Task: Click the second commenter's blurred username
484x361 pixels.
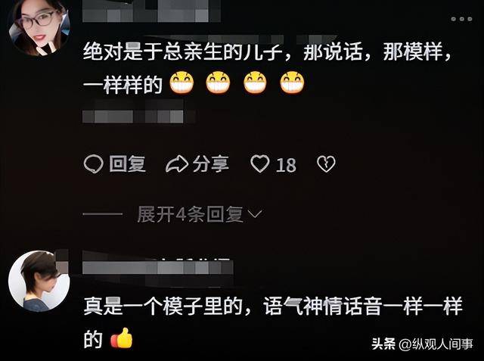Action: pos(157,267)
